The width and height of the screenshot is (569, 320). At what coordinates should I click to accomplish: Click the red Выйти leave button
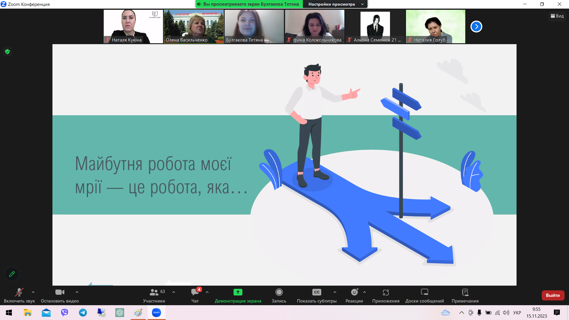[x=553, y=295]
